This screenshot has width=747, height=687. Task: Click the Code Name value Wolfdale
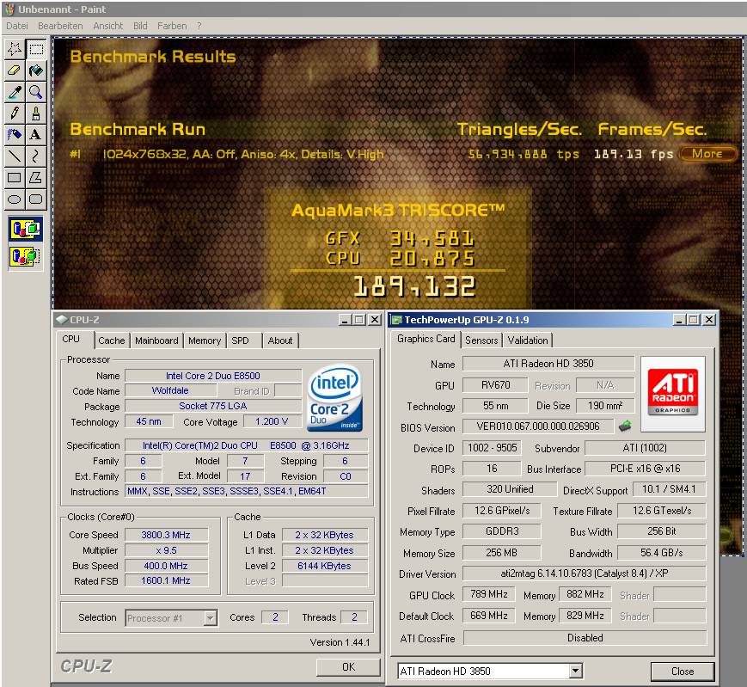click(170, 390)
